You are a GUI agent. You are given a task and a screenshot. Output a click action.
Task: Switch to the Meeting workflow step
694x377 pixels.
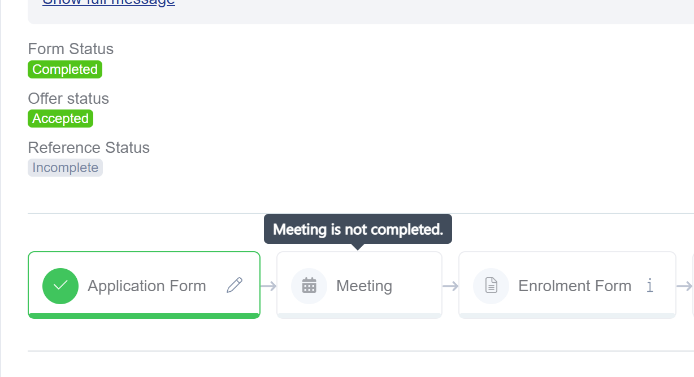pyautogui.click(x=364, y=286)
